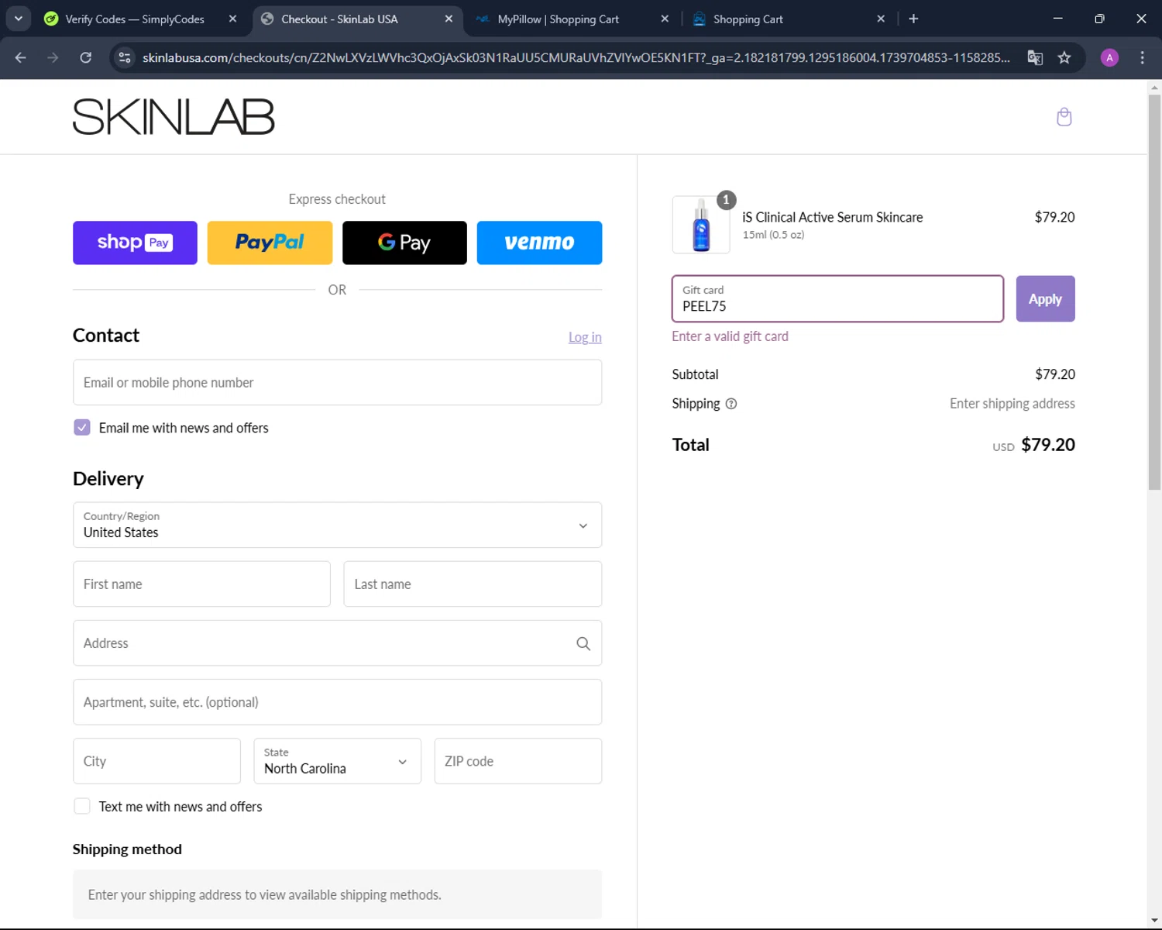
Task: Open the tab search dropdown arrow
Action: click(18, 19)
